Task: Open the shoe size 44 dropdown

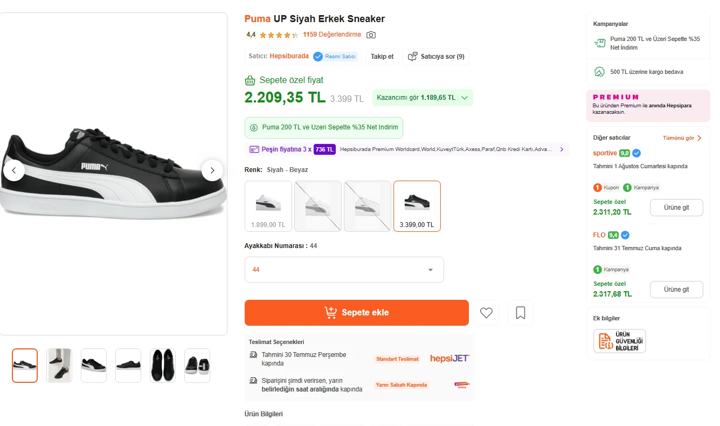Action: [x=344, y=270]
